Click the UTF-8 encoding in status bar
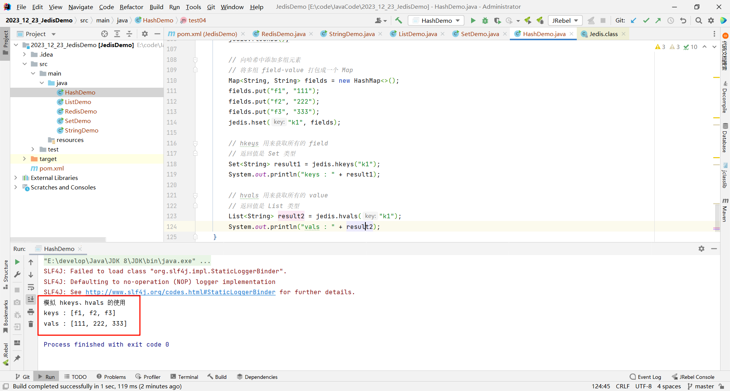The height and width of the screenshot is (391, 730). point(643,386)
